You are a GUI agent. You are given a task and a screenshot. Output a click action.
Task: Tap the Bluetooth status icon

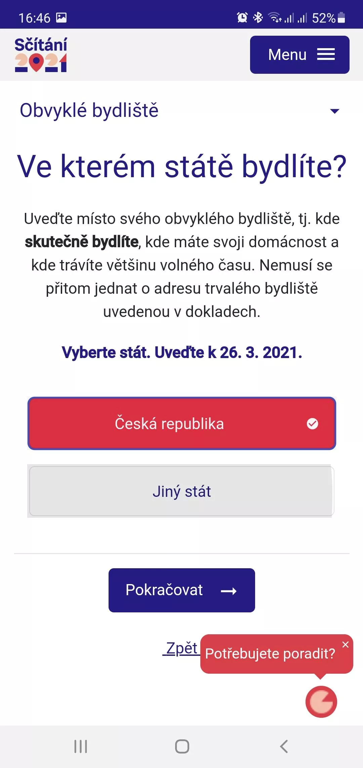click(x=258, y=18)
